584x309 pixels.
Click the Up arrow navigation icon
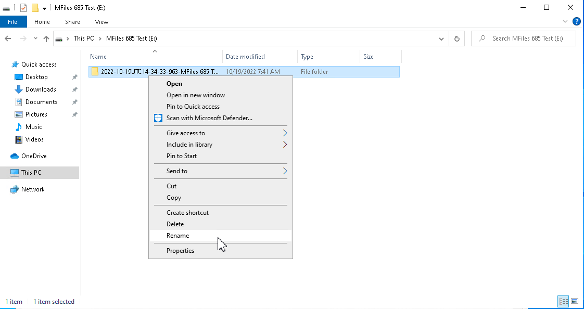click(x=46, y=38)
